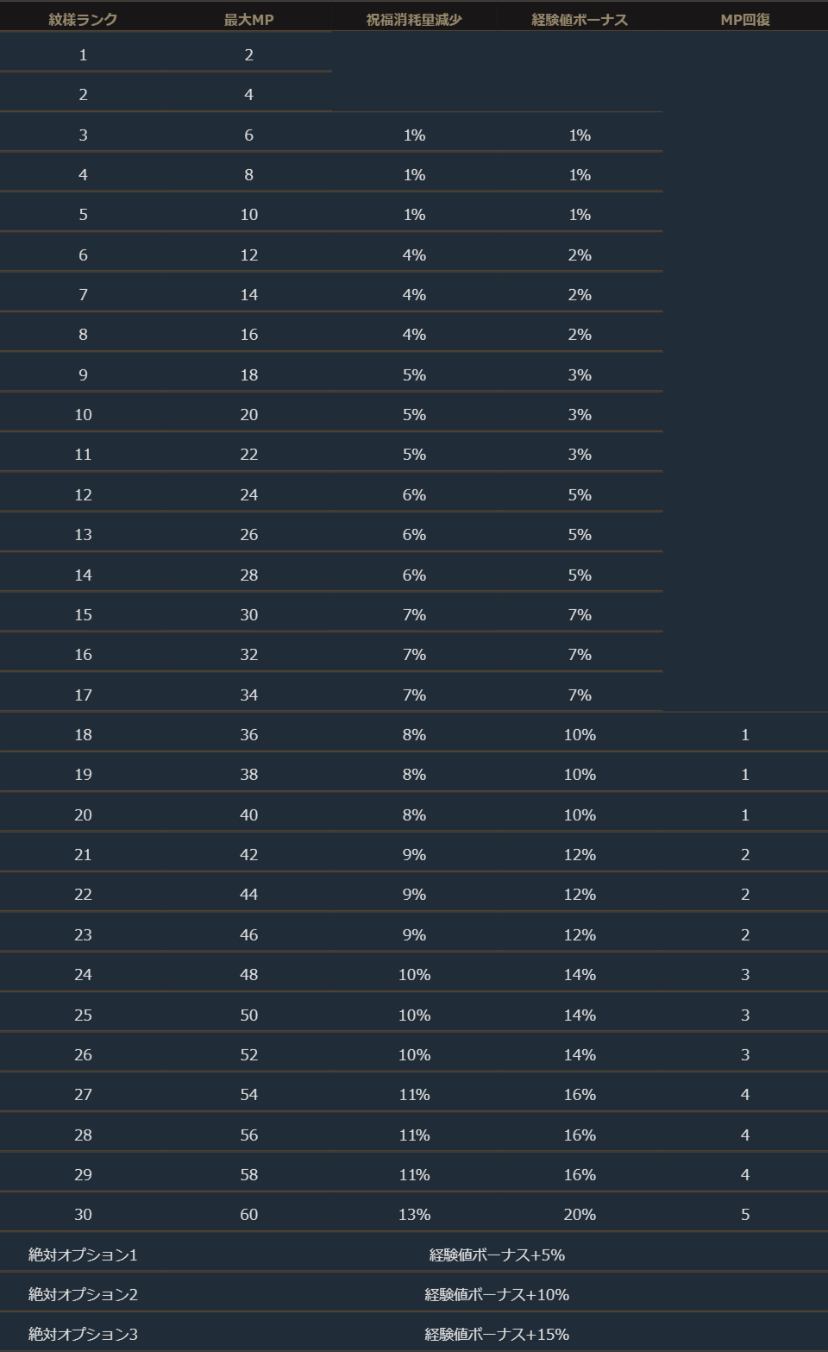Click the 20% experience bonus value
This screenshot has height=1352, width=828.
point(580,1214)
